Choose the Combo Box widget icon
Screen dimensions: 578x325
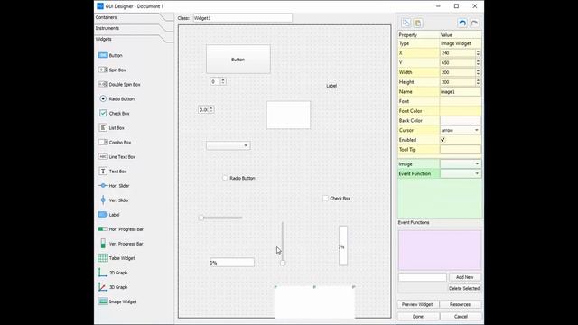pyautogui.click(x=103, y=143)
